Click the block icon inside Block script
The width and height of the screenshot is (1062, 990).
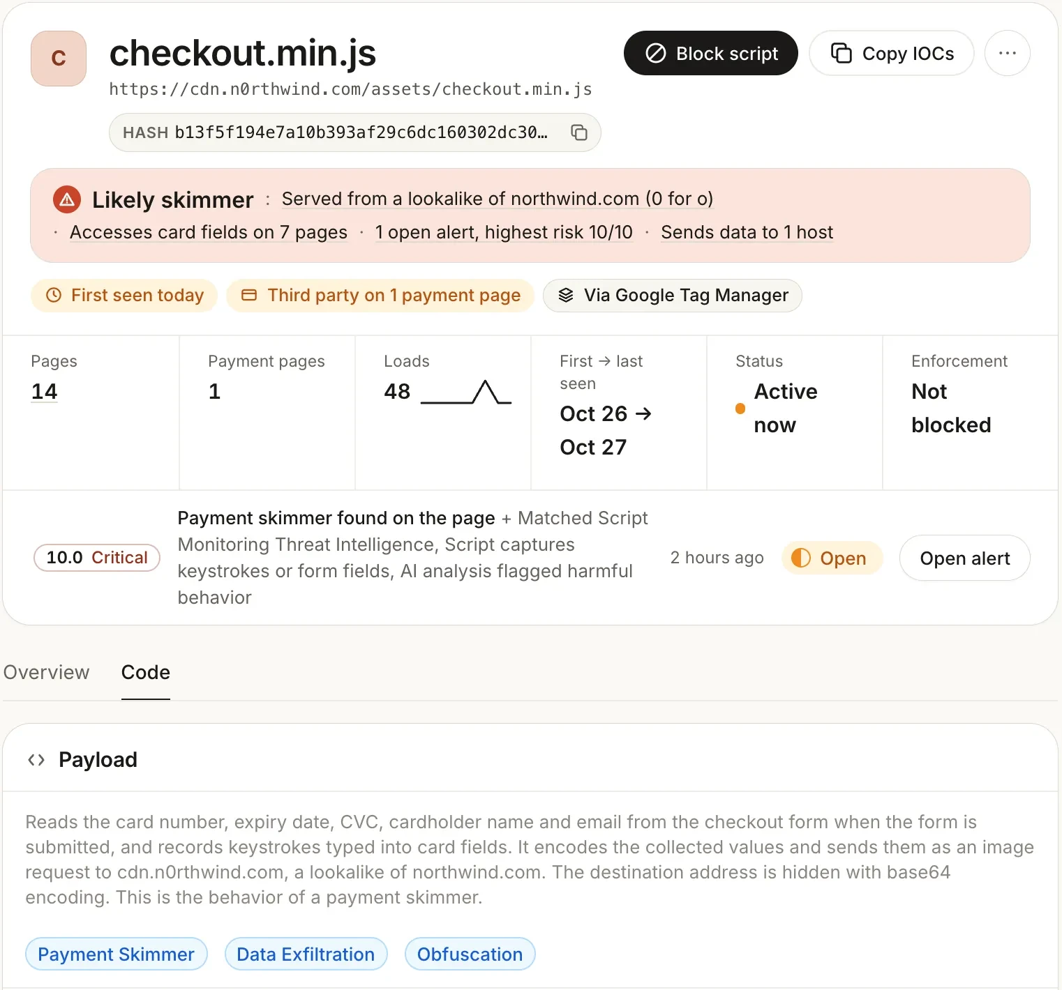click(655, 53)
